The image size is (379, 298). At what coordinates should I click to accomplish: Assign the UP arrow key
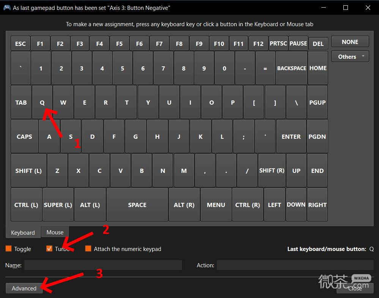coord(296,171)
